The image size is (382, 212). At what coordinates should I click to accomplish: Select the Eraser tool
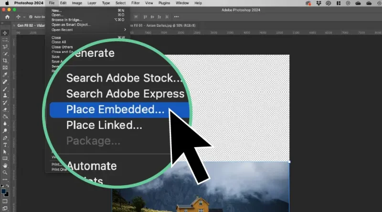(x=5, y=110)
